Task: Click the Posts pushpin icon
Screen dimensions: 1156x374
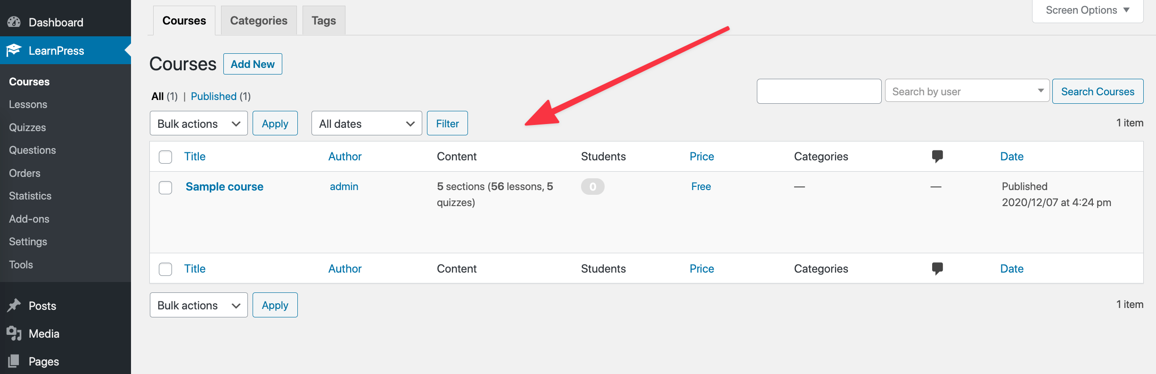Action: coord(14,306)
